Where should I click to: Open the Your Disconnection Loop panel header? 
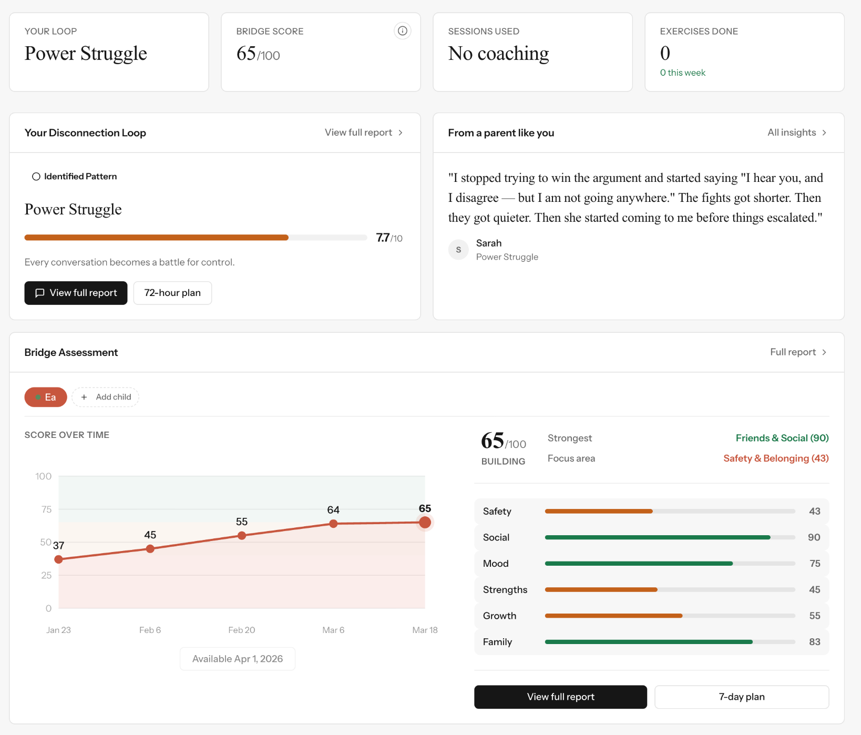(x=85, y=132)
